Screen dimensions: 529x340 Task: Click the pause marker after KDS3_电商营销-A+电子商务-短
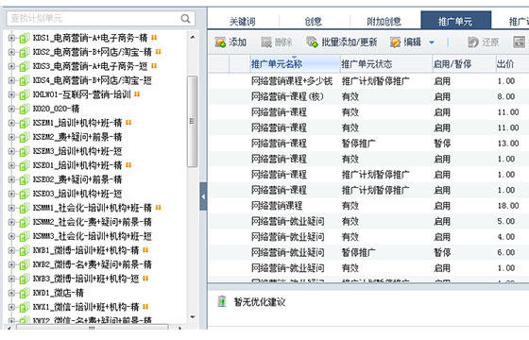point(154,66)
